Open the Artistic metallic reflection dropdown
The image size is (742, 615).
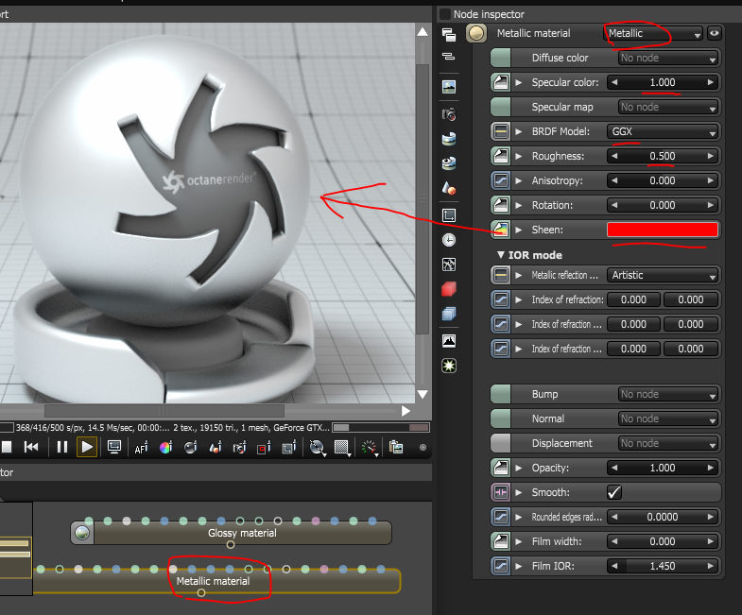[x=663, y=275]
